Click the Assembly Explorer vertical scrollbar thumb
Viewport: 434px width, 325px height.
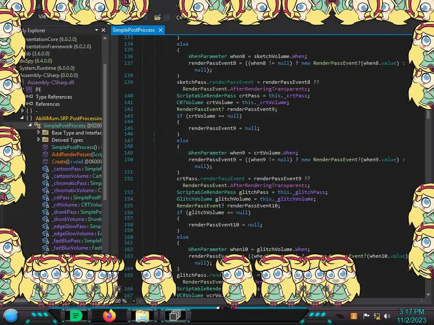(105, 132)
